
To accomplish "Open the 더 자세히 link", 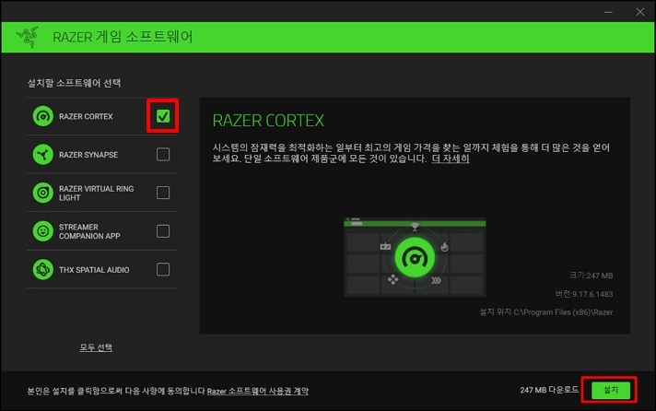I will pyautogui.click(x=451, y=159).
